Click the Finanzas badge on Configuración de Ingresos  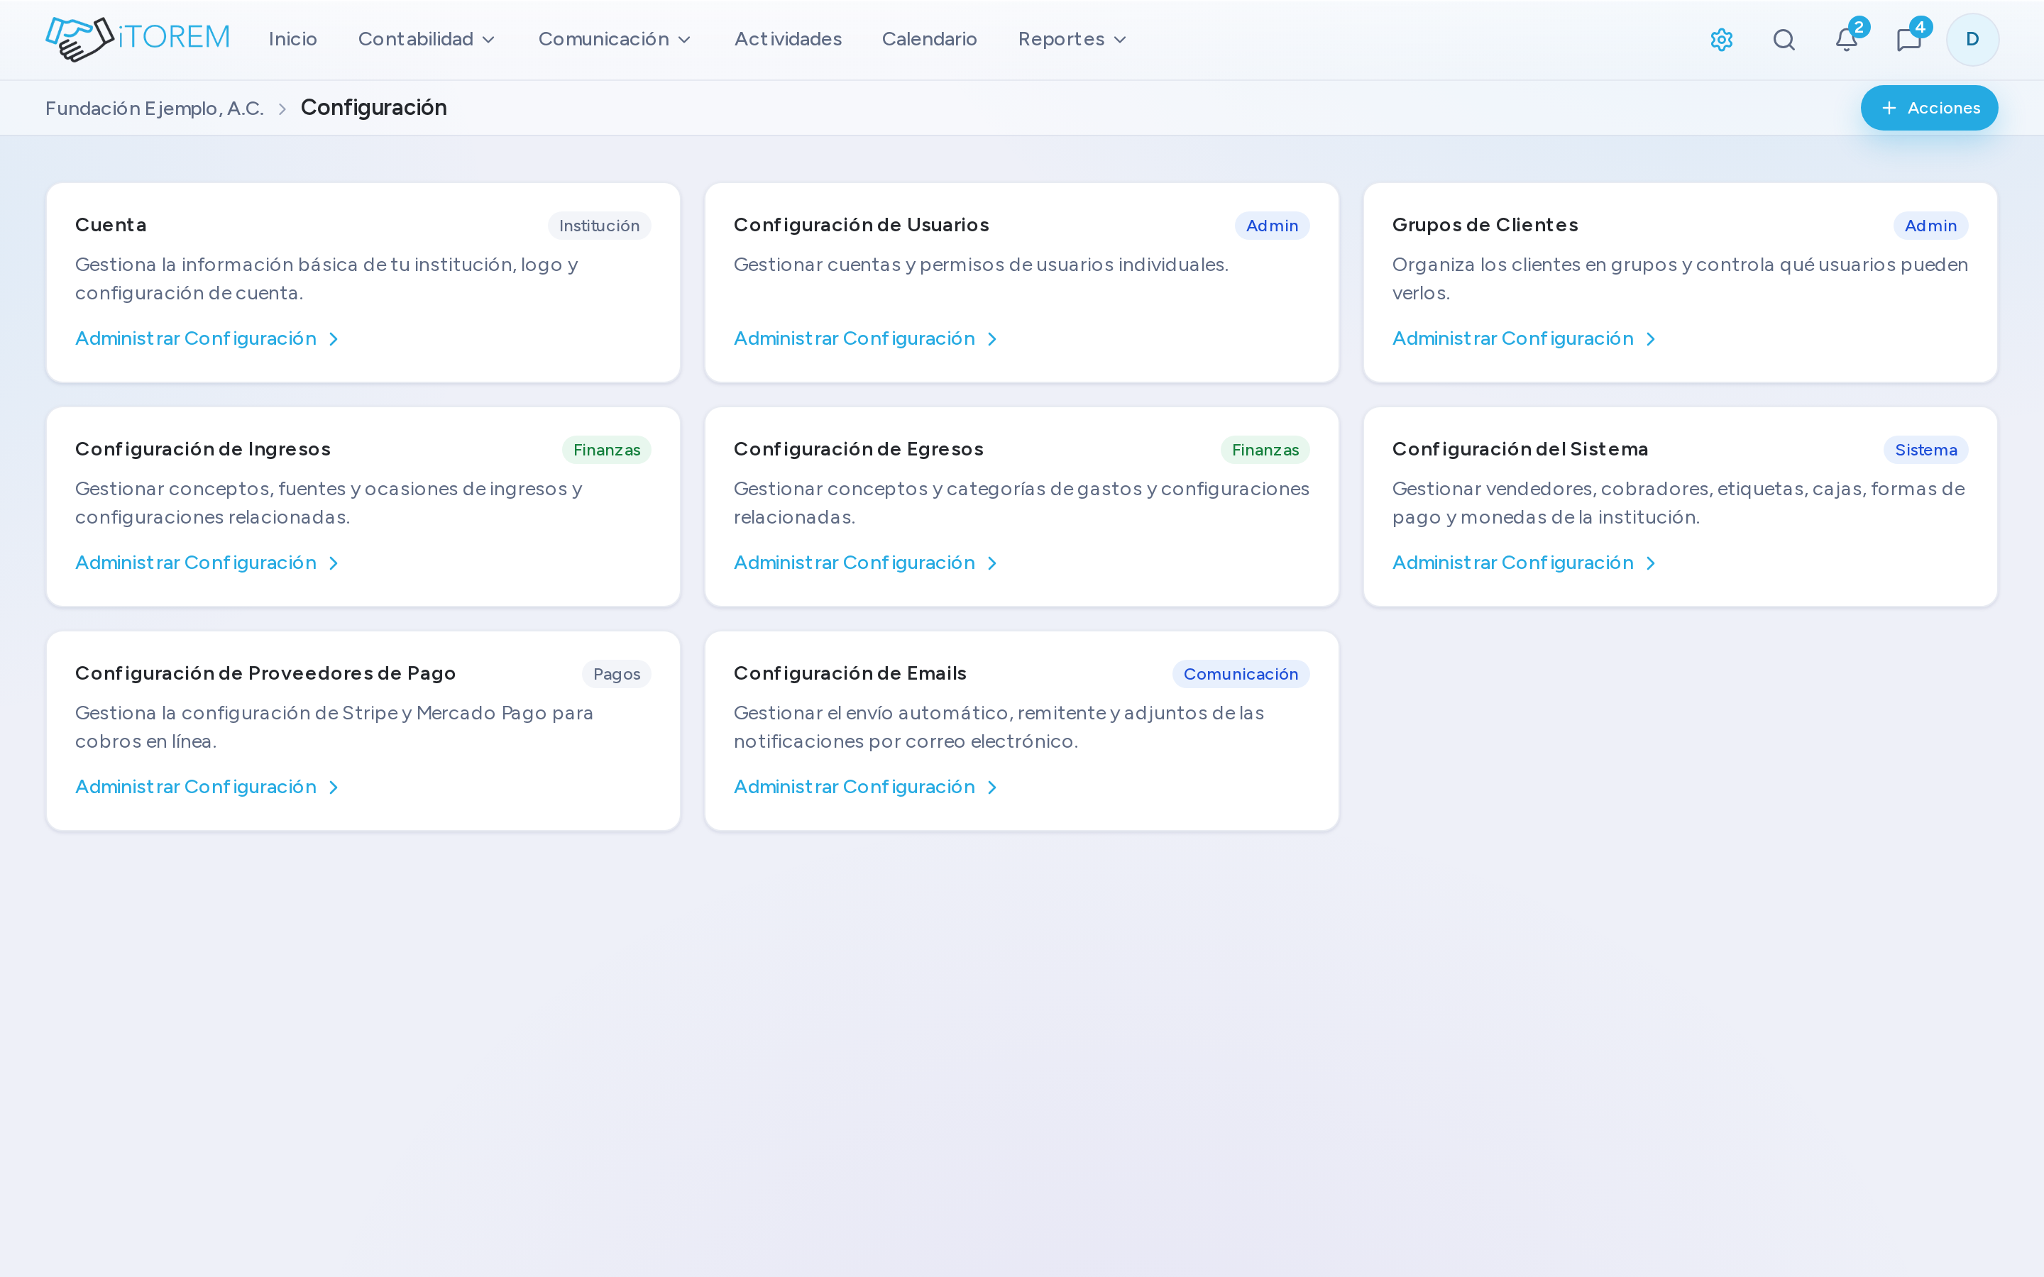606,450
